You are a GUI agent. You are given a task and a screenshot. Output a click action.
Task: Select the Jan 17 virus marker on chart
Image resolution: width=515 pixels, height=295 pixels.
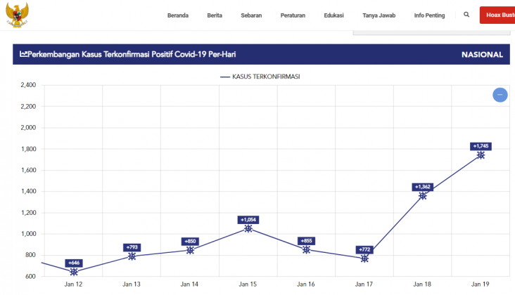coord(364,258)
